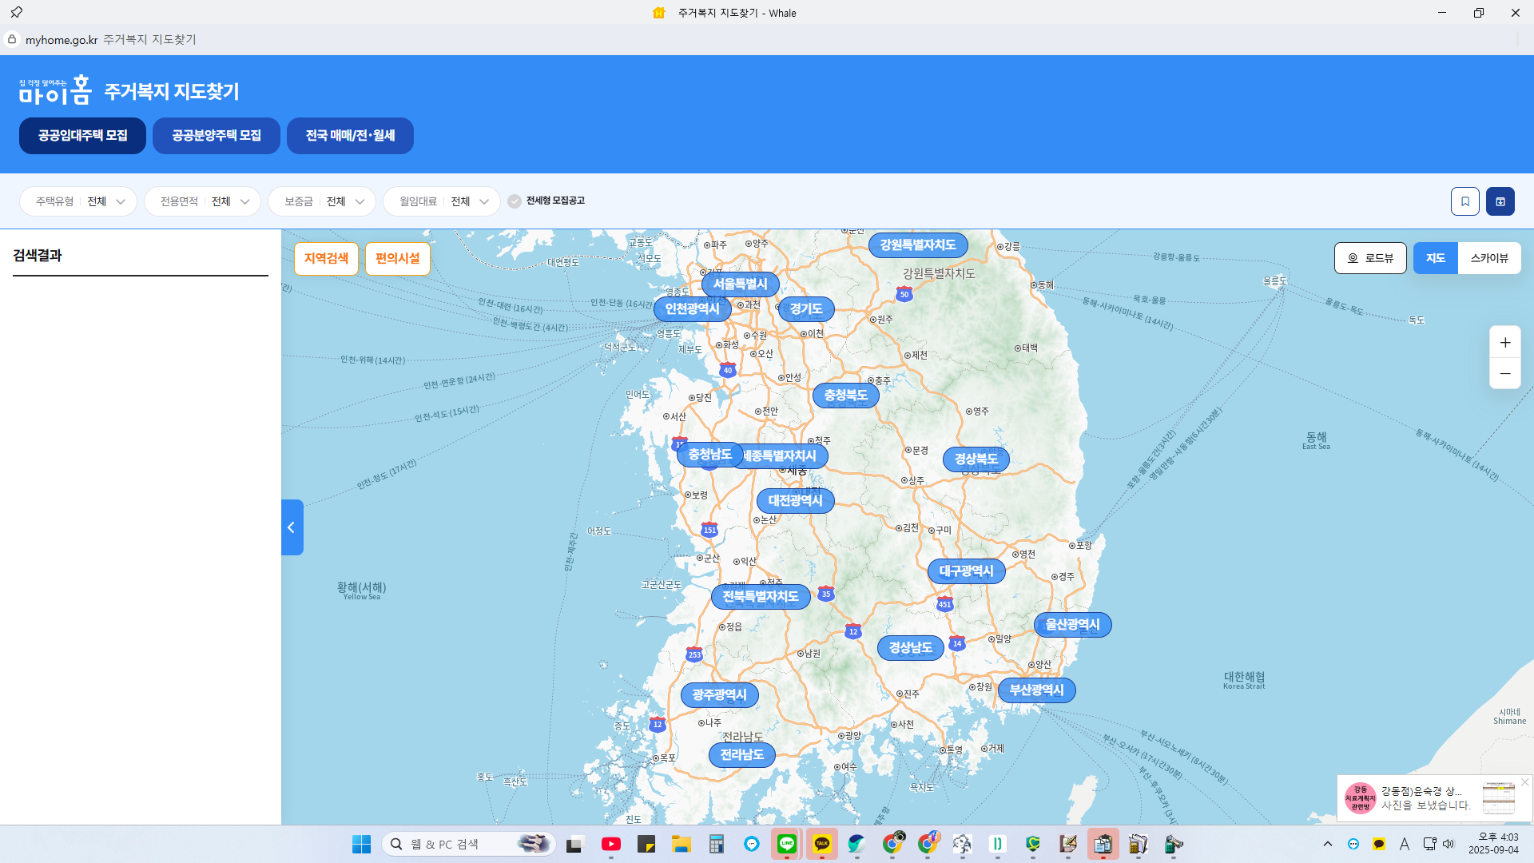
Task: Switch map to 스카이뷰 mode
Action: 1488,258
